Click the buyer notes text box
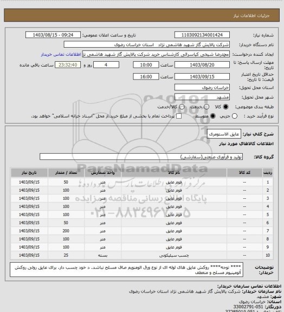Screen dimensions: 284x312 tap(126, 270)
